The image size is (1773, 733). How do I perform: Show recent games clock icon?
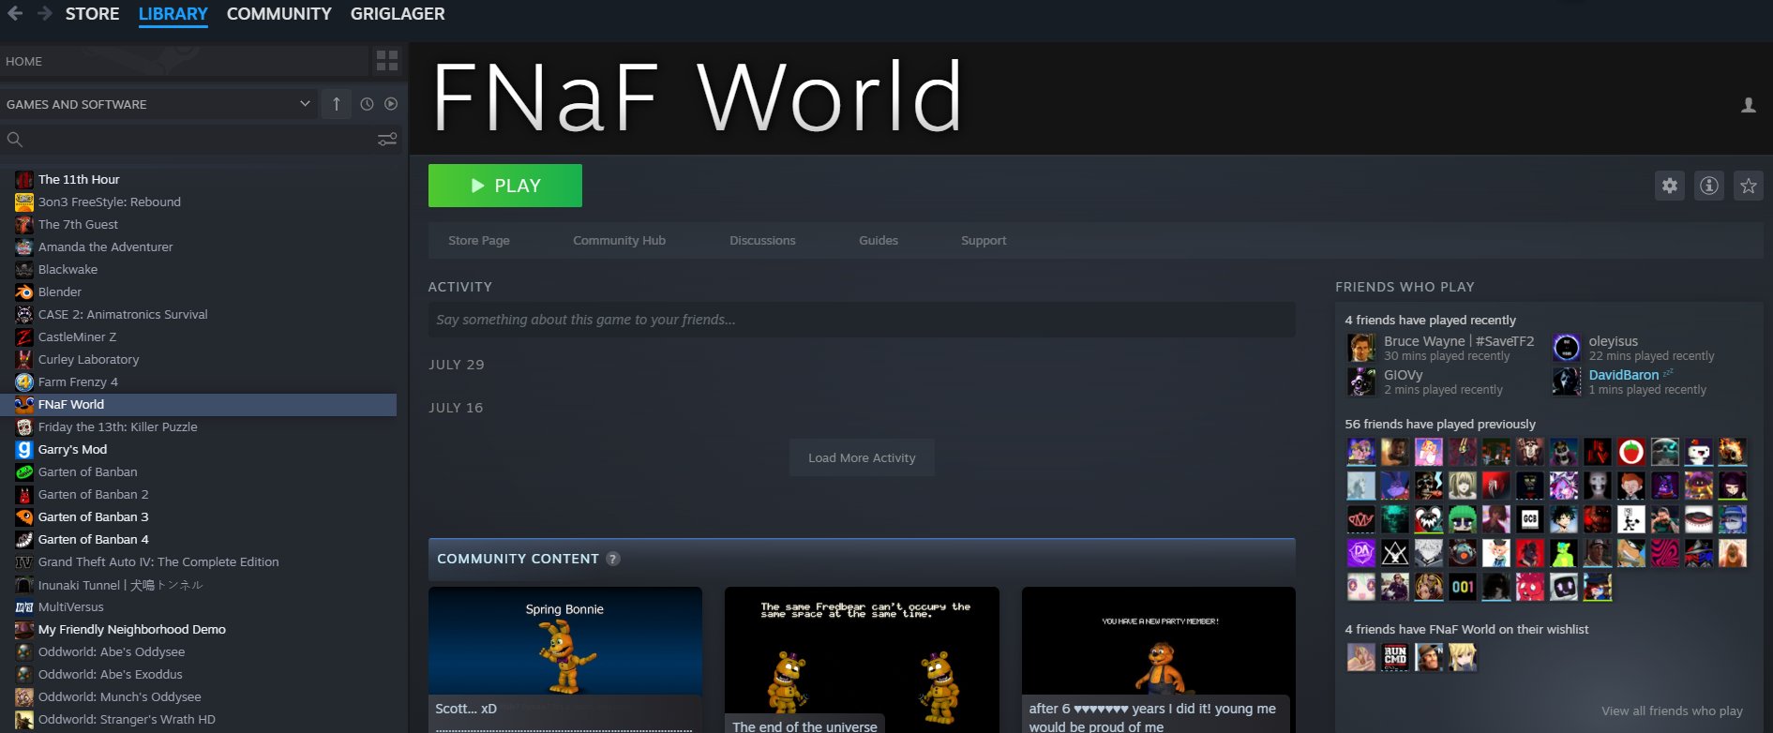pos(367,104)
